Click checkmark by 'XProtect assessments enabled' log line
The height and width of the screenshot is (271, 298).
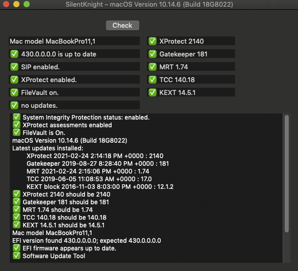click(16, 125)
